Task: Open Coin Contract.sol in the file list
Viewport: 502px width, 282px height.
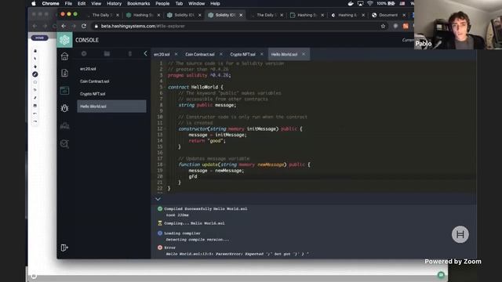Action: click(94, 81)
